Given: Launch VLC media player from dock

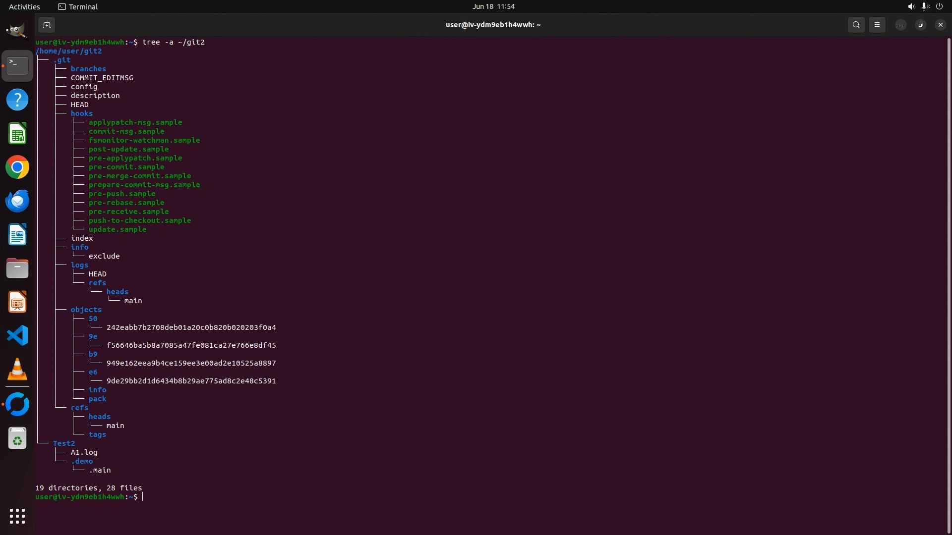Looking at the screenshot, I should (17, 370).
